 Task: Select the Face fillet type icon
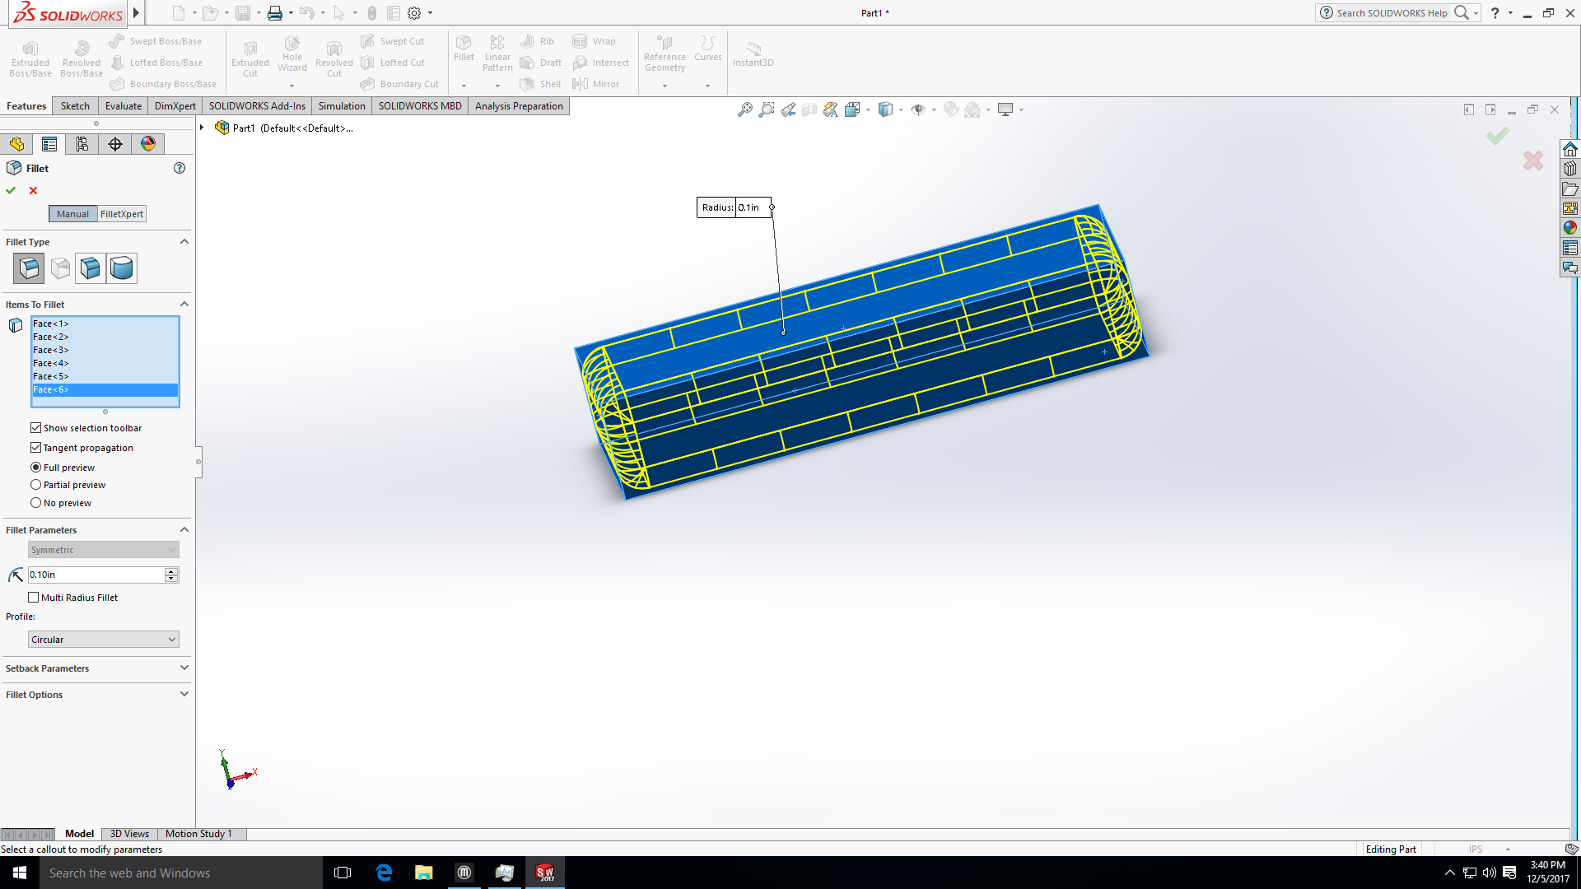[x=90, y=268]
